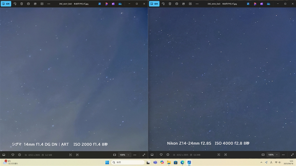Show file info panel in left Photos window
The image size is (296, 166).
(20, 155)
